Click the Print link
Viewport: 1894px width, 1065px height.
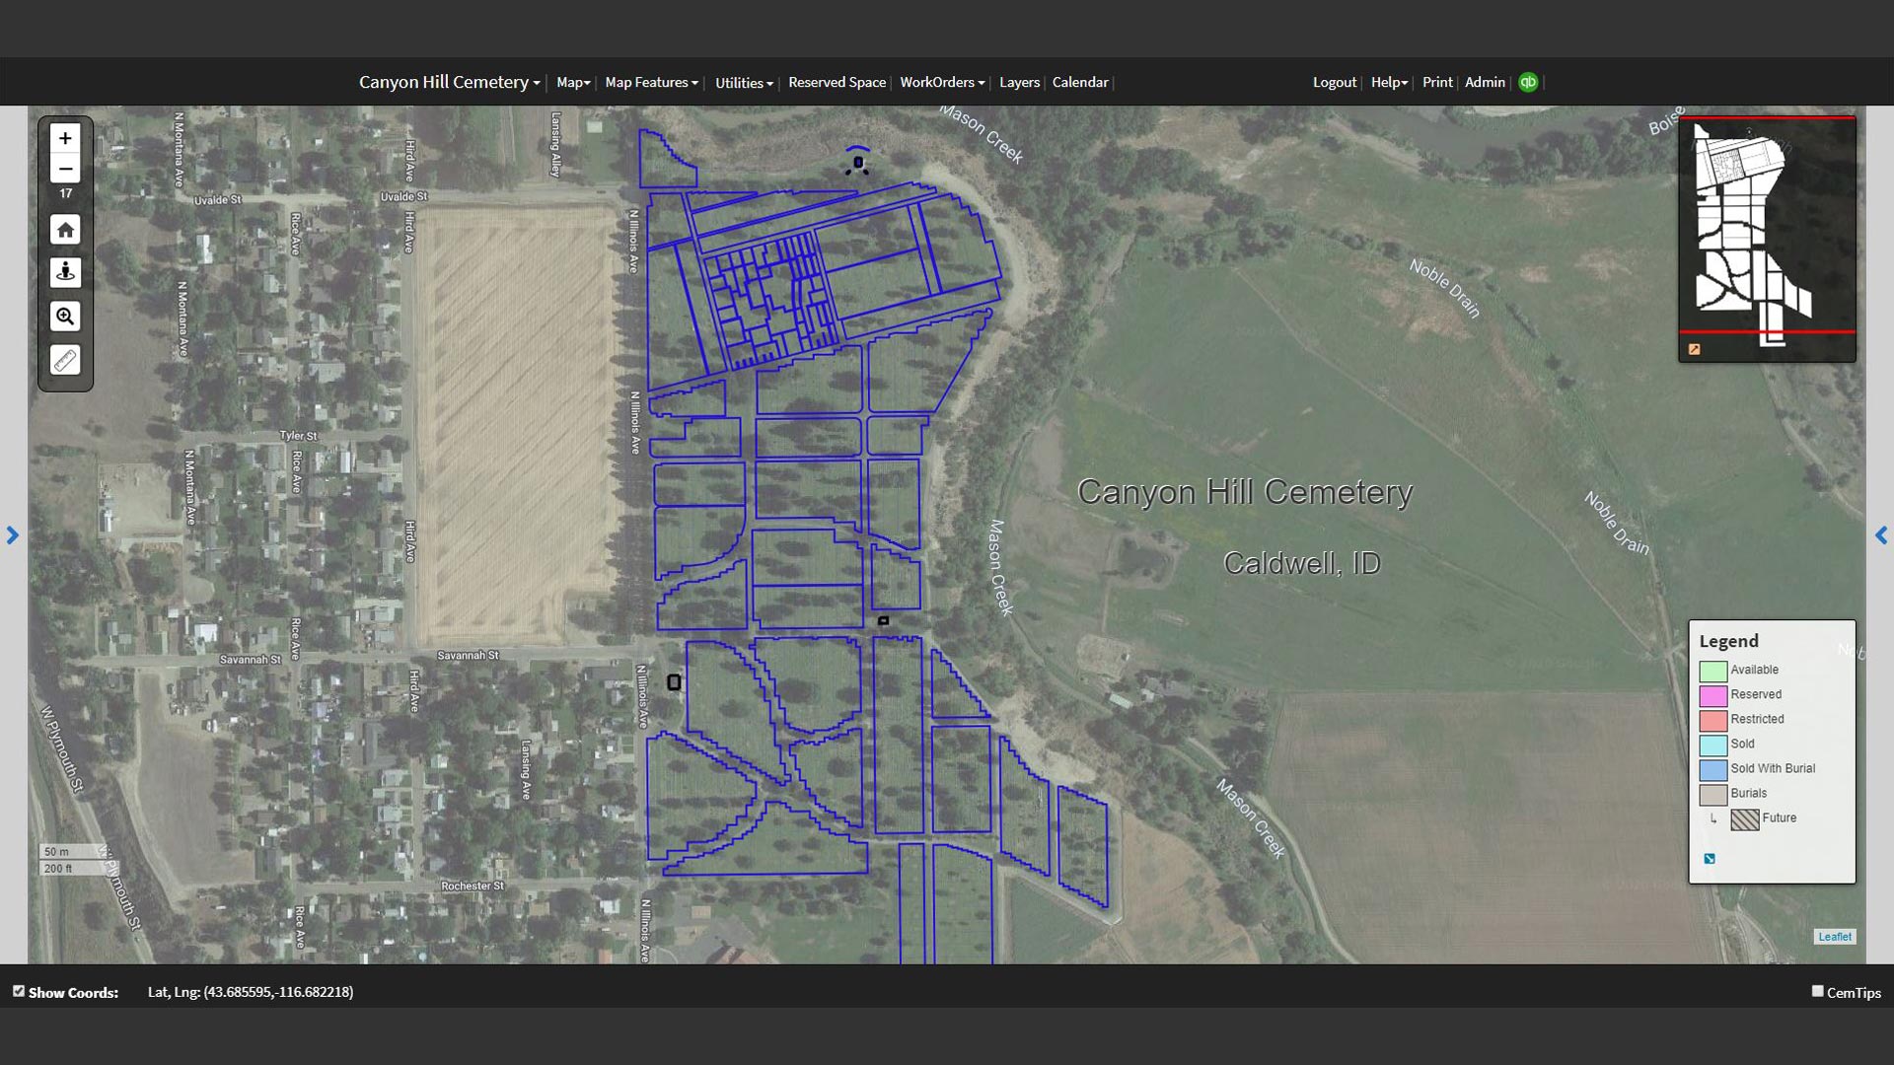(x=1437, y=82)
